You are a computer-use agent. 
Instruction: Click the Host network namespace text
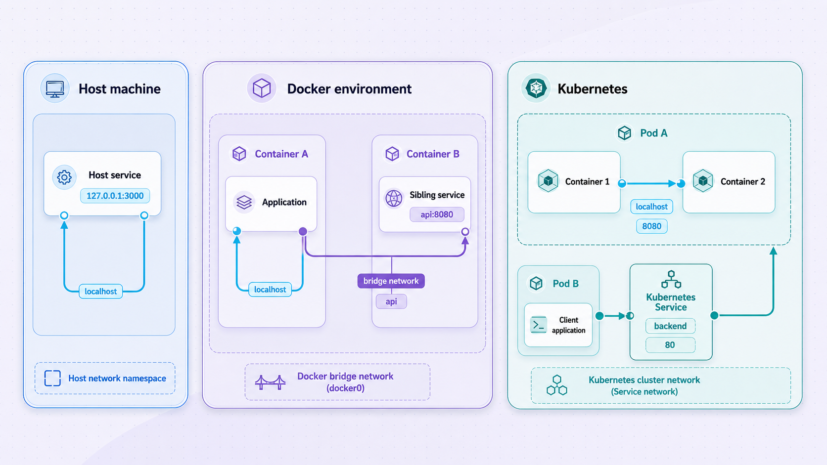point(117,378)
